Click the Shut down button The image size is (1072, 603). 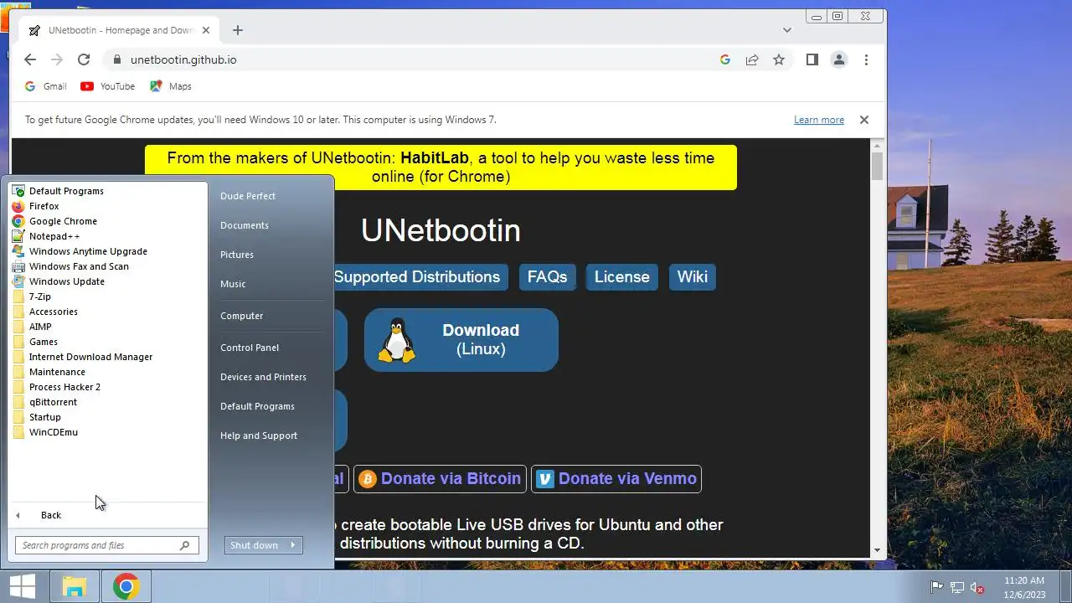254,545
